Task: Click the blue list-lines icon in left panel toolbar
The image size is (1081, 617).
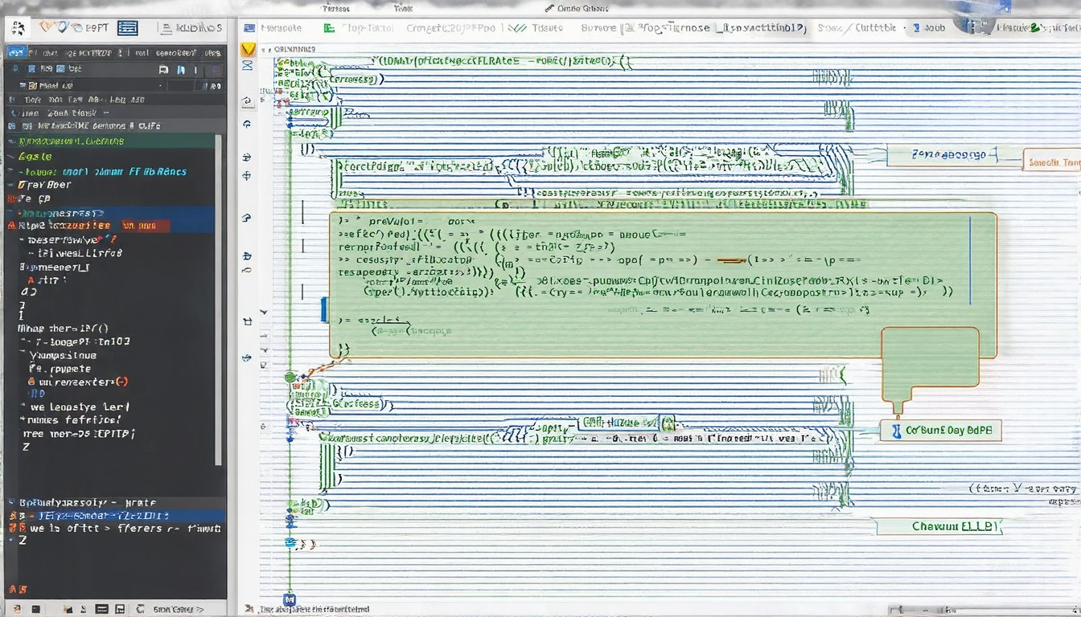Action: click(x=127, y=27)
